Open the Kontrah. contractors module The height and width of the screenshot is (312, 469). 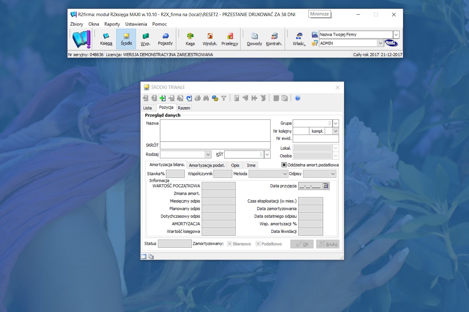[274, 39]
